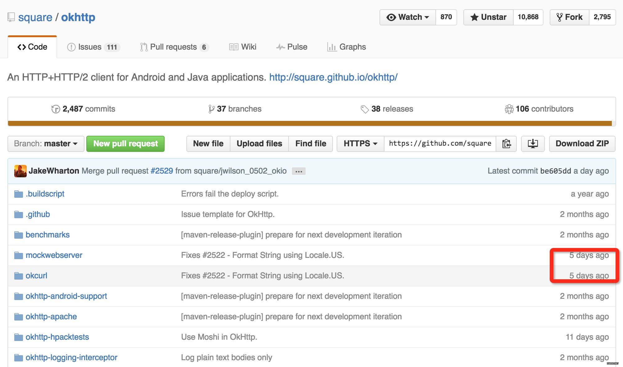View the 870 watchers count
This screenshot has height=367, width=623.
[x=446, y=17]
